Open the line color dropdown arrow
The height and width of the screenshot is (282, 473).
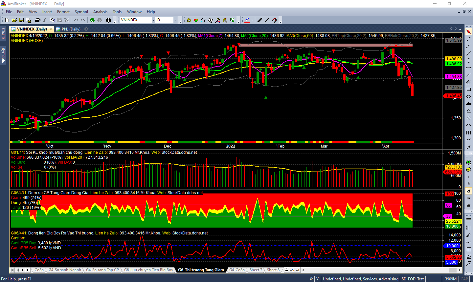coord(252,20)
